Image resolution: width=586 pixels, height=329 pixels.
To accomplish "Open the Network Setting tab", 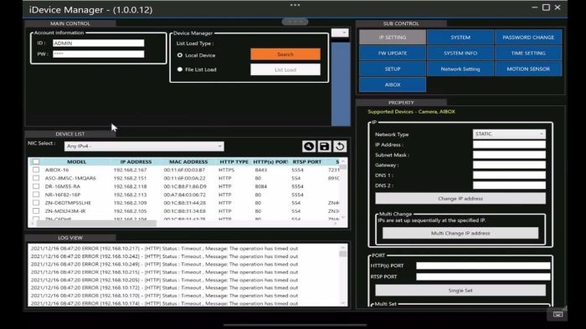I will [460, 69].
